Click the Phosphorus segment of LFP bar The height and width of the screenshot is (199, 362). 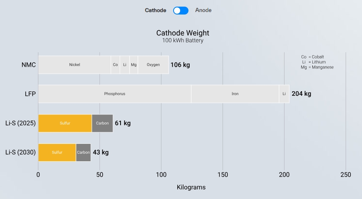pyautogui.click(x=115, y=94)
